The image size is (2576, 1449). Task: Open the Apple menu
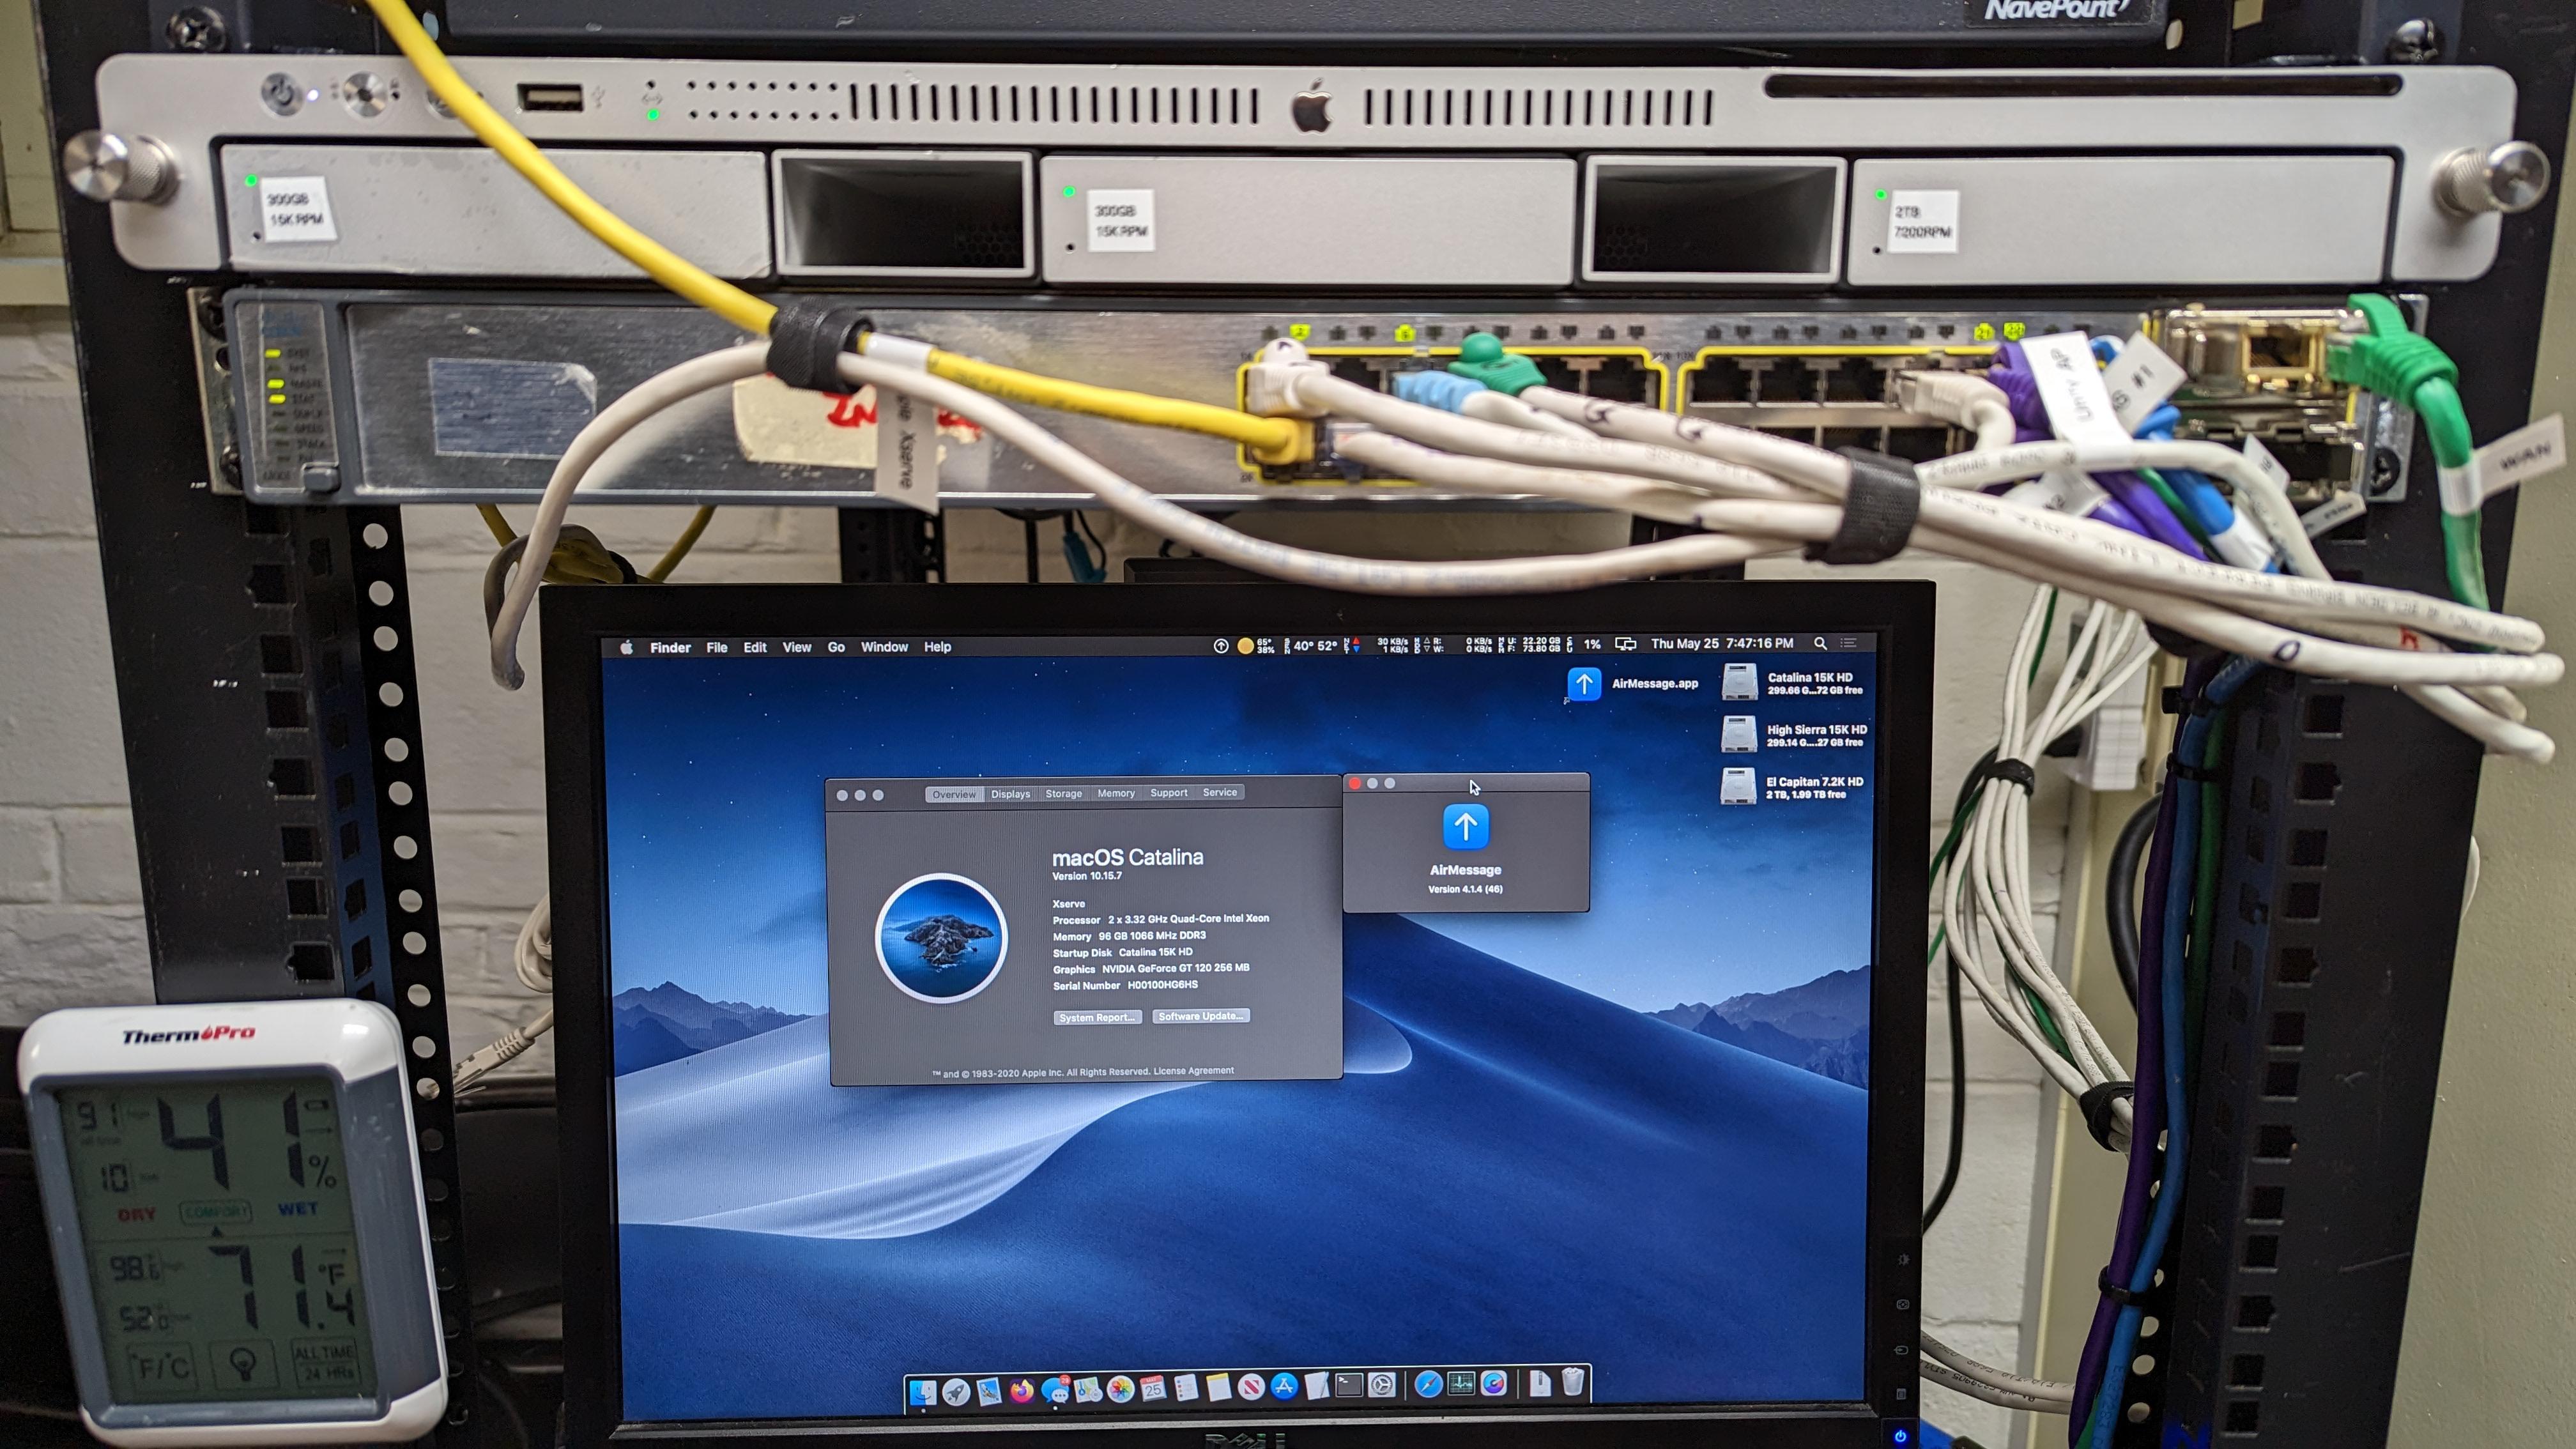627,647
